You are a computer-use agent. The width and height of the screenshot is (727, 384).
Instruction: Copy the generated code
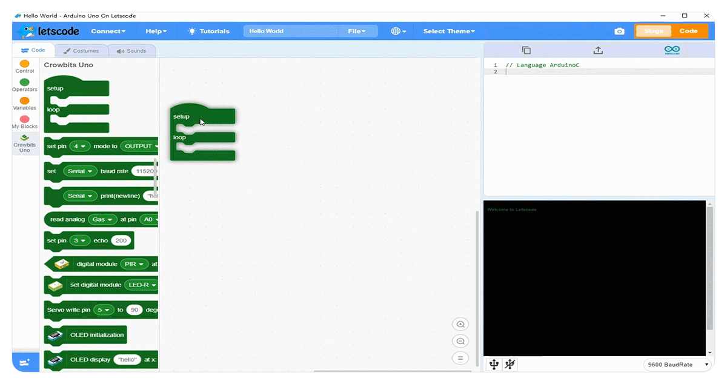click(526, 50)
